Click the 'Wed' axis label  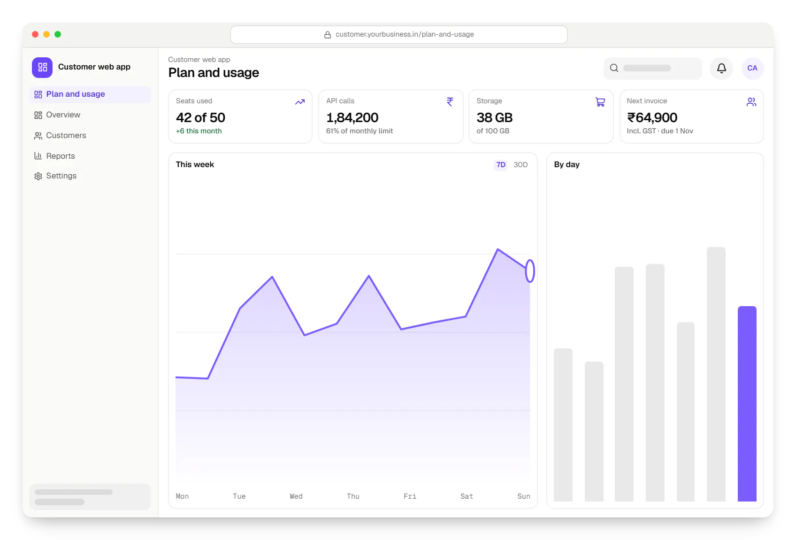(296, 496)
